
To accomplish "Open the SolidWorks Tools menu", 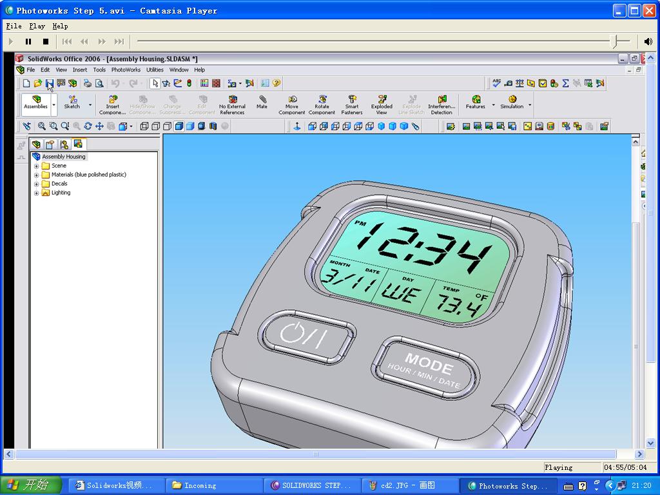I will click(x=99, y=70).
